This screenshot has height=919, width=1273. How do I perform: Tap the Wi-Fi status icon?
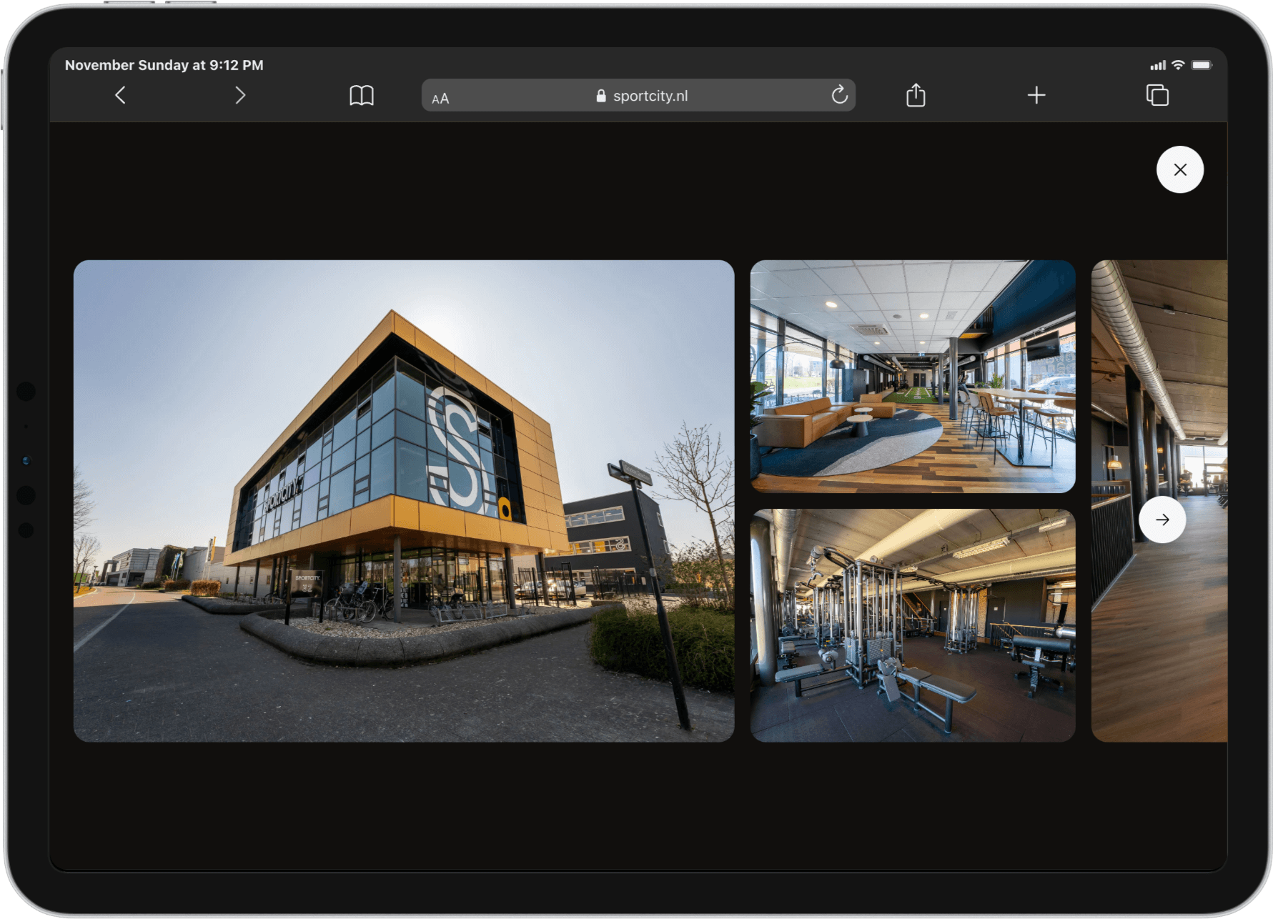coord(1178,65)
